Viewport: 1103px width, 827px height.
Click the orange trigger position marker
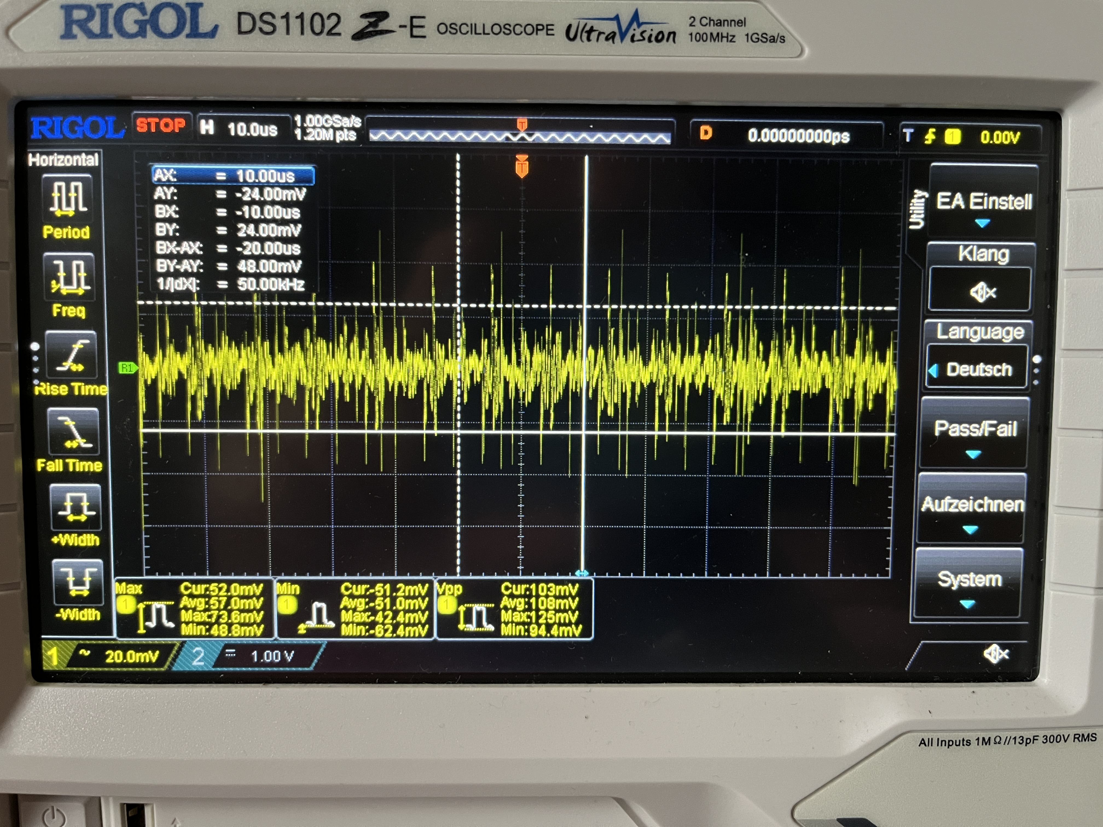(522, 167)
